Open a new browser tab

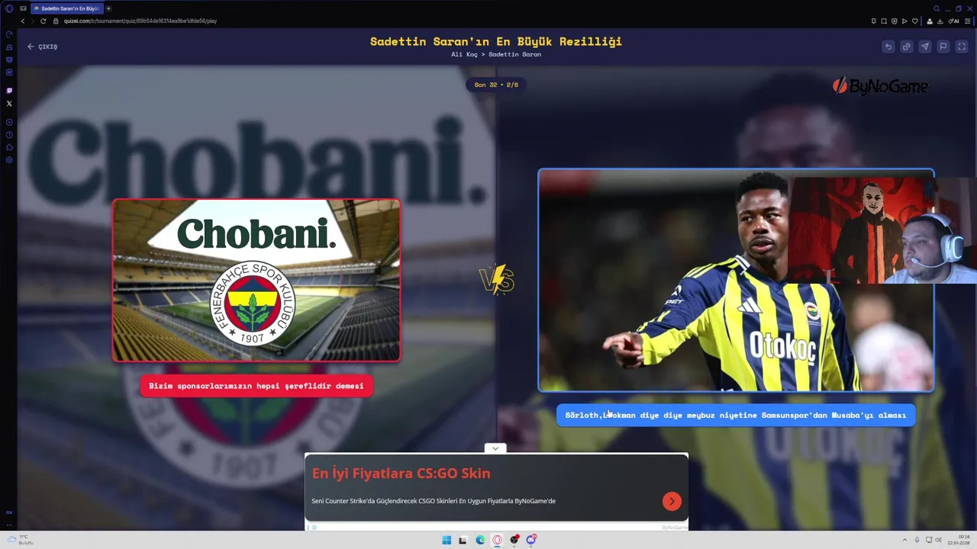pos(108,8)
